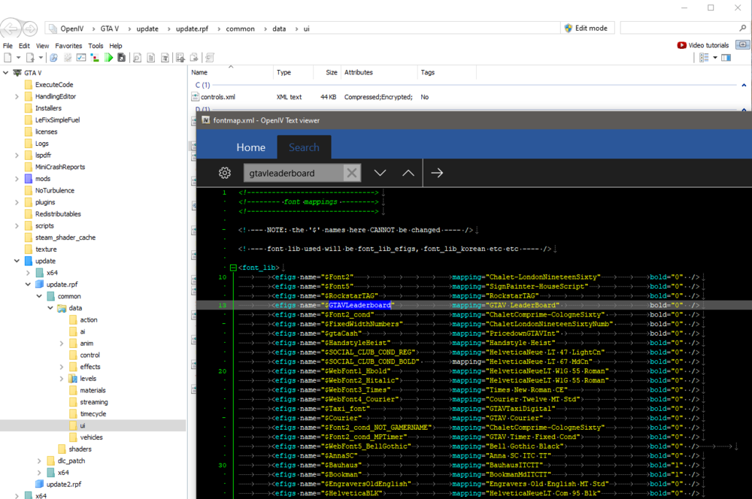Click the green play arrow toolbar icon
Image resolution: width=752 pixels, height=499 pixels.
108,58
